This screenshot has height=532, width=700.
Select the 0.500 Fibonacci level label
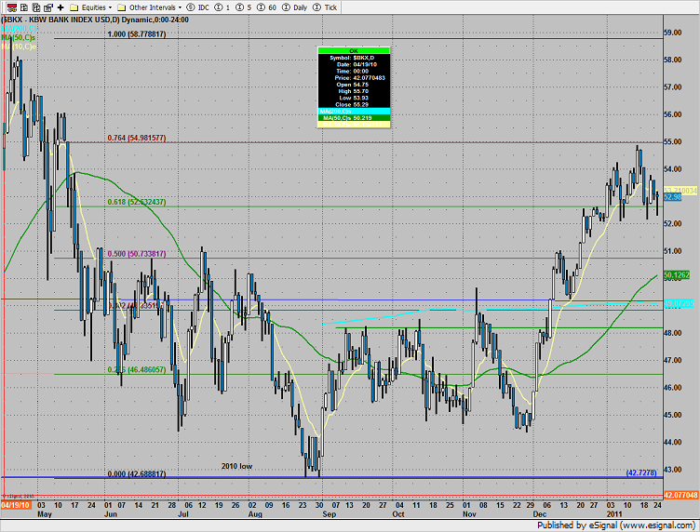137,253
